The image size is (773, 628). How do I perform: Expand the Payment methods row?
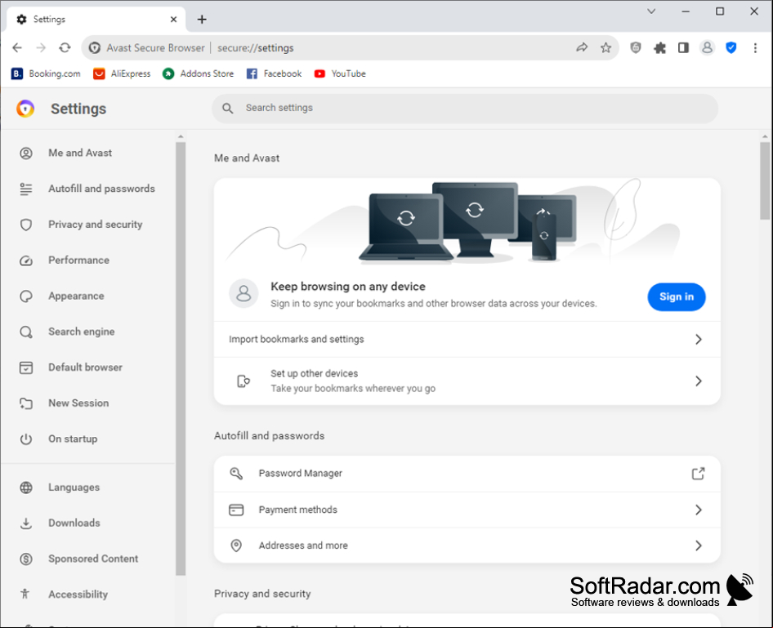pyautogui.click(x=467, y=510)
